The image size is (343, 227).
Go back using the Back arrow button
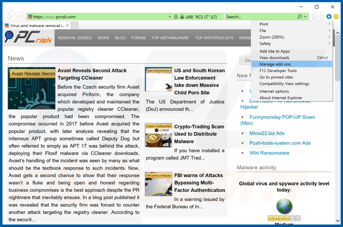pos(10,16)
